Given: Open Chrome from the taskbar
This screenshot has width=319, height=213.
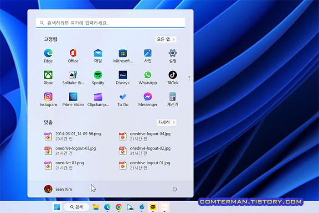Looking at the screenshot, I should click(118, 207).
